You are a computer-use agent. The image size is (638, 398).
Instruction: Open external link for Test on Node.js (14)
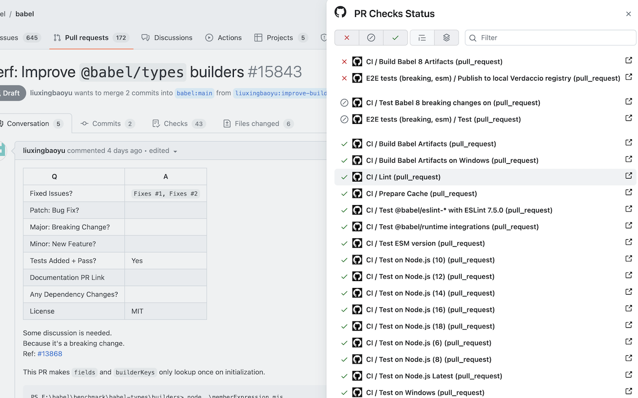click(629, 292)
